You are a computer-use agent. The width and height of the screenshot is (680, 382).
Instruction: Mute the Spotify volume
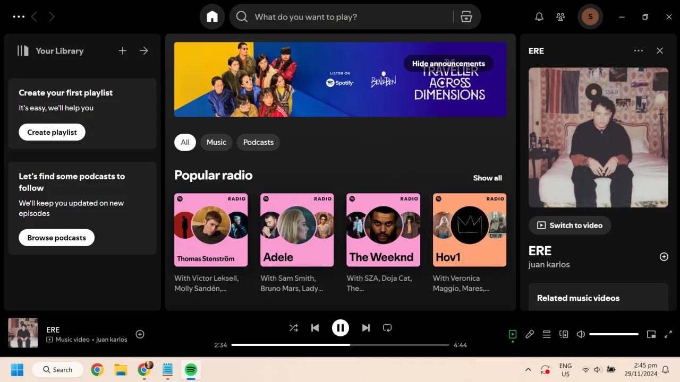tap(581, 334)
